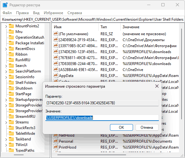This screenshot has width=185, height=158.
Task: Expand the Streams key
Action: pos(6,123)
